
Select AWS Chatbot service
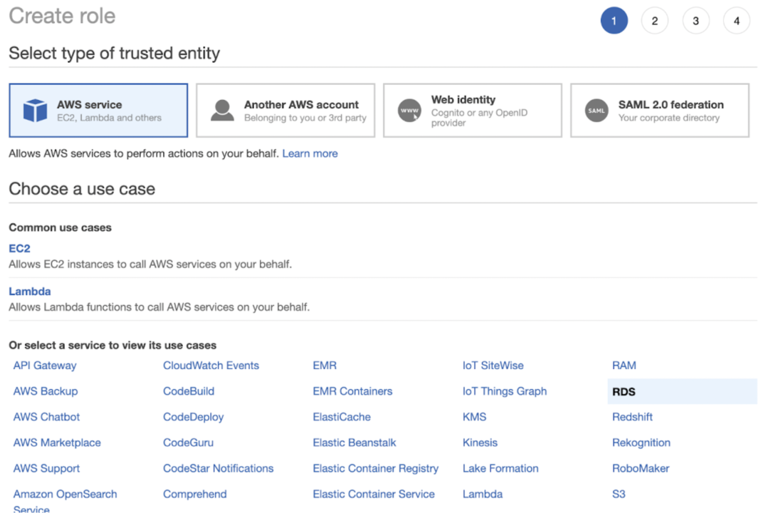pyautogui.click(x=46, y=417)
